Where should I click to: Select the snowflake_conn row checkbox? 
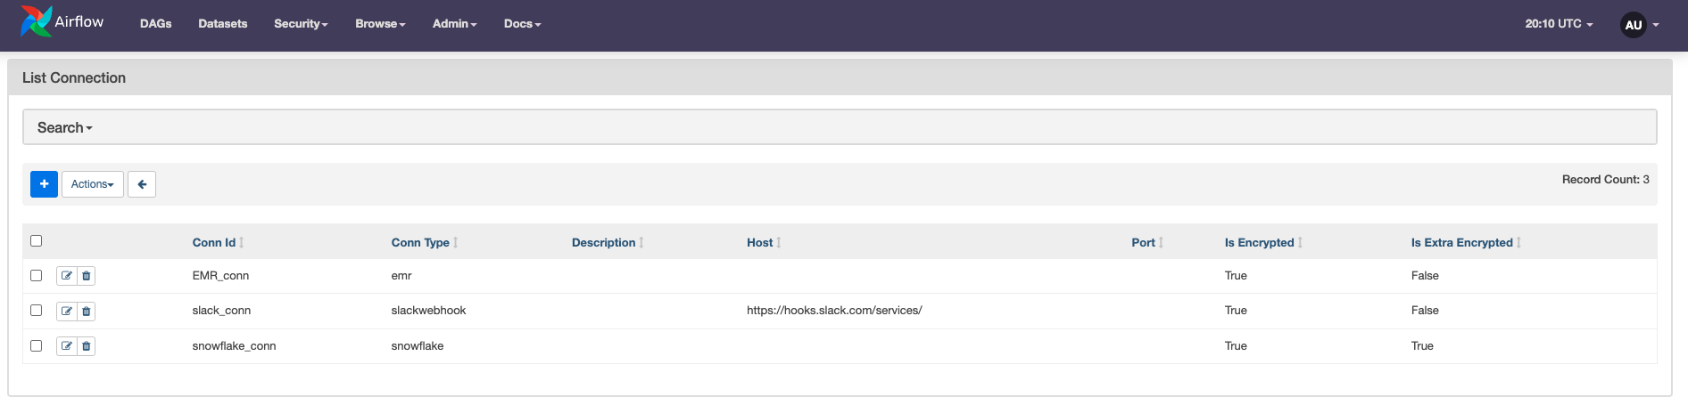click(37, 345)
